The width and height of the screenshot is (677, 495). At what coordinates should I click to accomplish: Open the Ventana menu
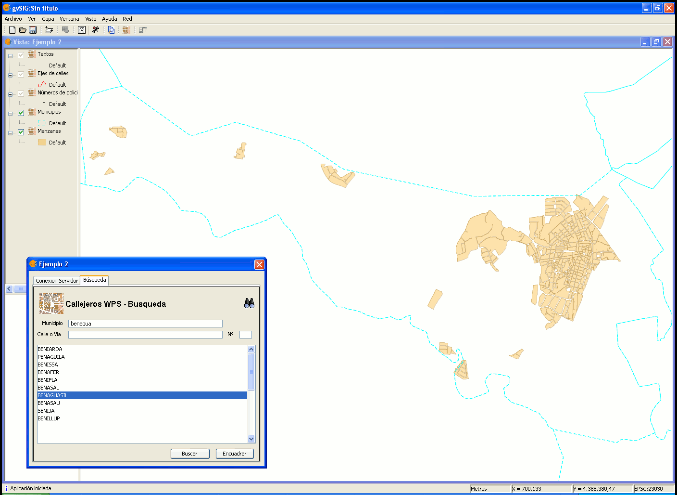pos(69,19)
